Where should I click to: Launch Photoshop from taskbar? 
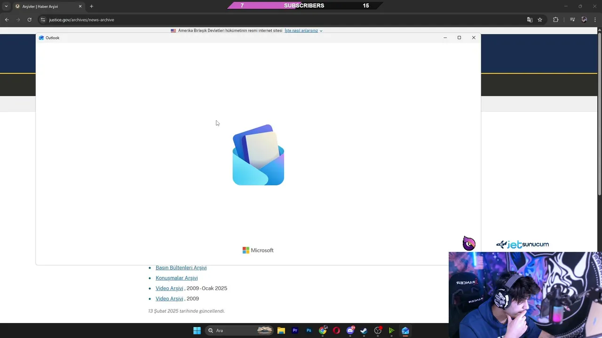[x=309, y=330]
